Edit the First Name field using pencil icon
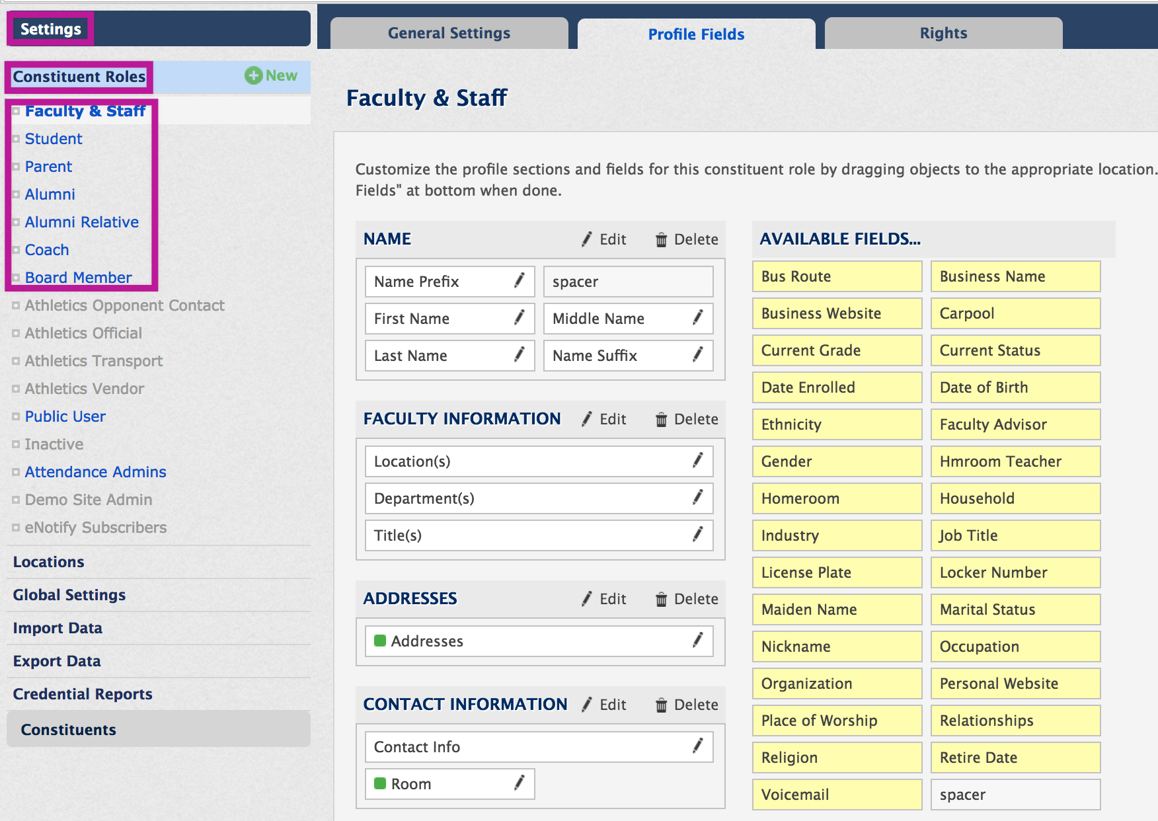 520,319
